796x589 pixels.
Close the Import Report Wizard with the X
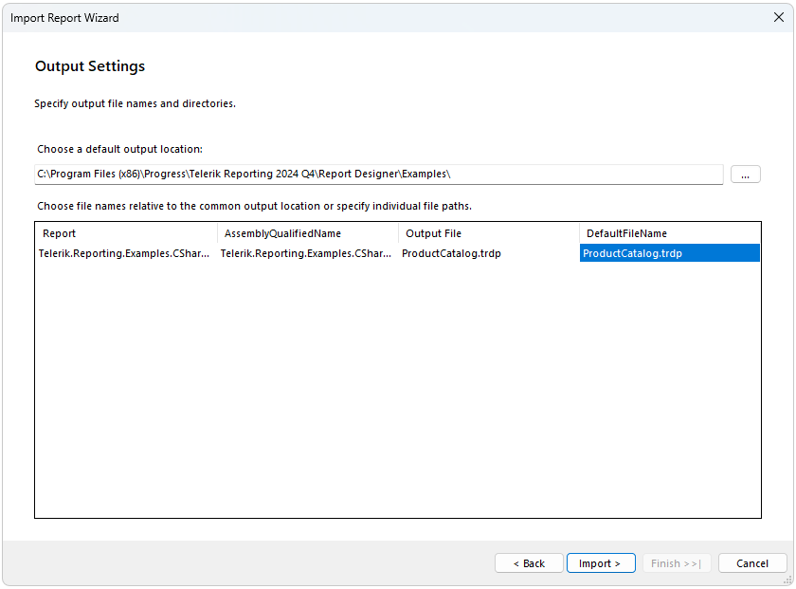778,17
